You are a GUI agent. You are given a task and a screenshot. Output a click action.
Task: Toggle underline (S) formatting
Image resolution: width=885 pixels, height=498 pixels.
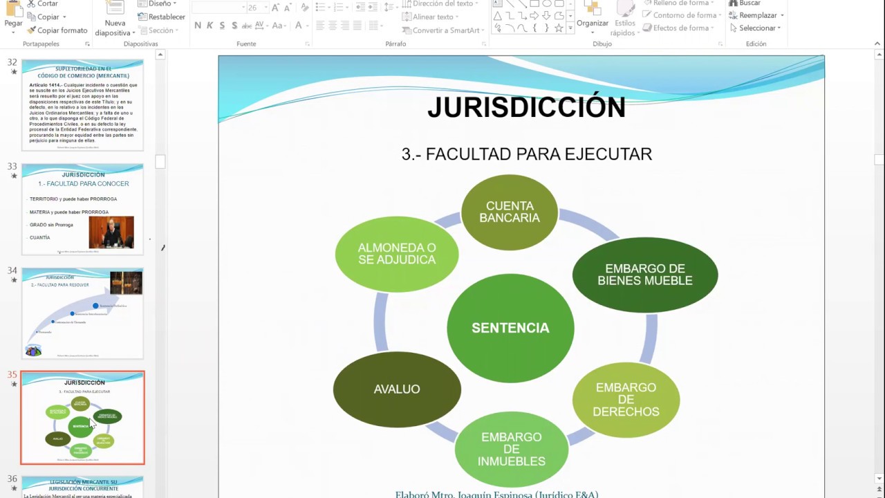pos(222,26)
